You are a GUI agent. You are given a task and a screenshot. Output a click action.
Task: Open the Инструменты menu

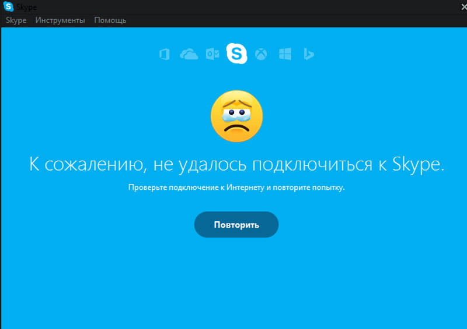[x=60, y=20]
